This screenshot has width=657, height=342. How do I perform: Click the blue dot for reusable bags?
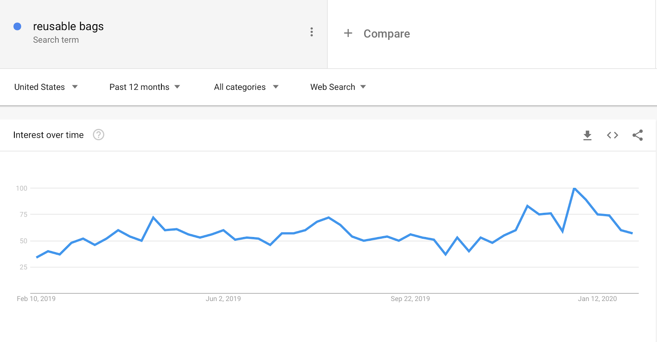tap(17, 26)
